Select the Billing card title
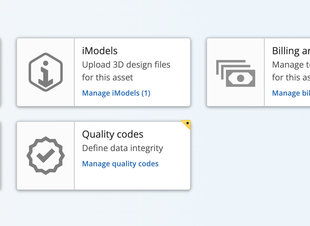The height and width of the screenshot is (226, 310). pyautogui.click(x=291, y=51)
